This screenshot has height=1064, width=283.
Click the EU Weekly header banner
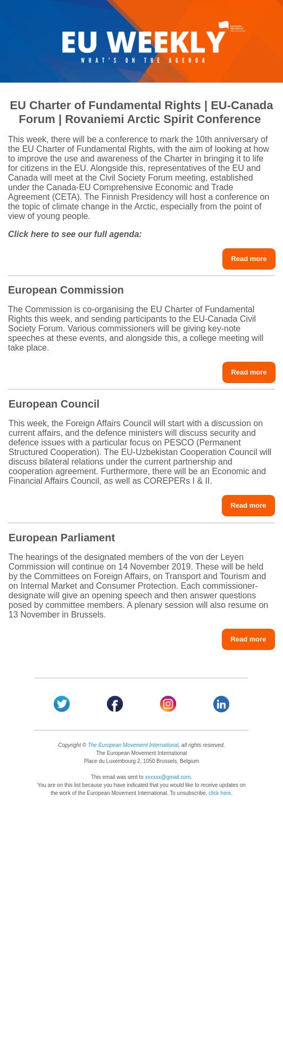[141, 41]
